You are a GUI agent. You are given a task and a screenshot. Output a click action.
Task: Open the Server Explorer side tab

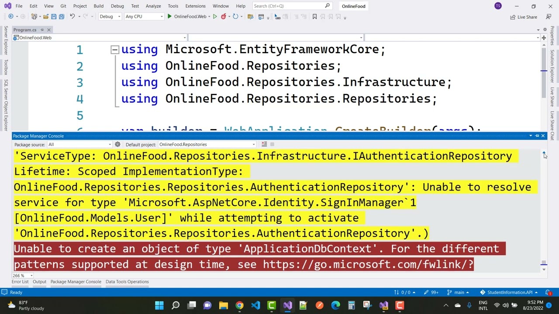(6, 40)
